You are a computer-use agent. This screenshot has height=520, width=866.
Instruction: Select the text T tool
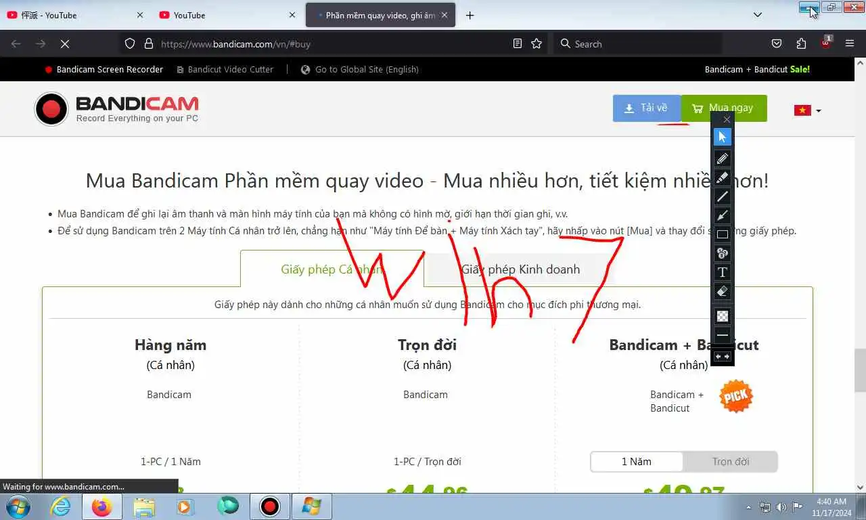722,272
